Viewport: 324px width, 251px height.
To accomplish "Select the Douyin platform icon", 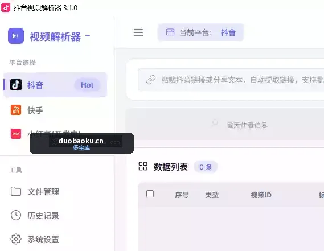I will [x=16, y=85].
